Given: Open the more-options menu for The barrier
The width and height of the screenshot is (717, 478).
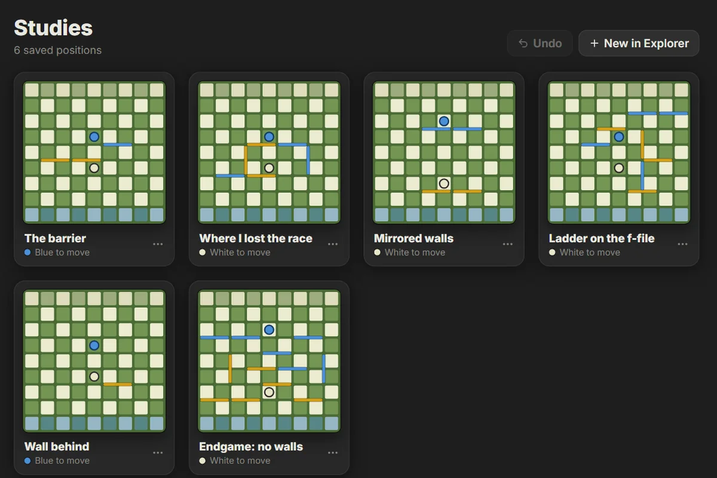Looking at the screenshot, I should click(x=158, y=244).
